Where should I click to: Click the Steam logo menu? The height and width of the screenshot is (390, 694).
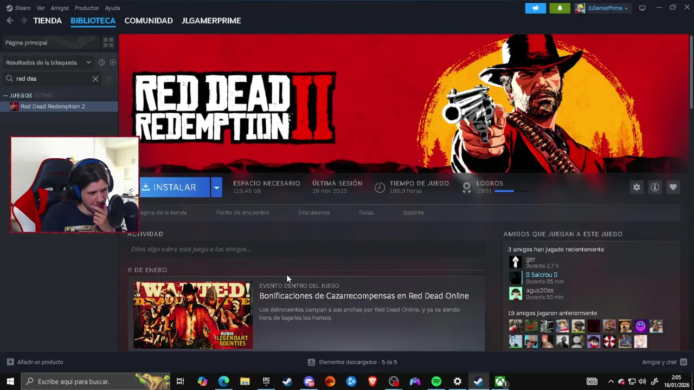(18, 8)
